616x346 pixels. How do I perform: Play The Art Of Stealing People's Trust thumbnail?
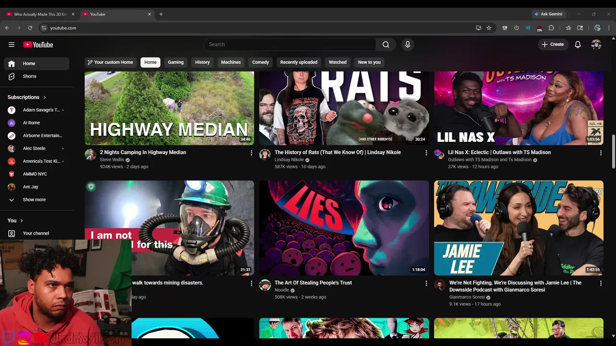(x=344, y=228)
